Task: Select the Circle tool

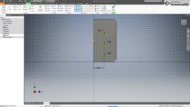Action: 15,8
